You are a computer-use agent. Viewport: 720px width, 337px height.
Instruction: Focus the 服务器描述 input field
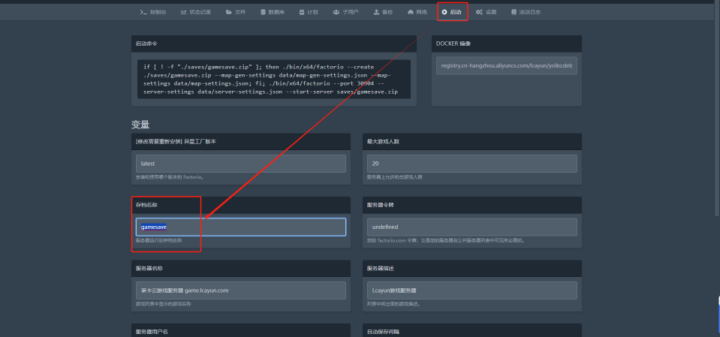(x=472, y=290)
